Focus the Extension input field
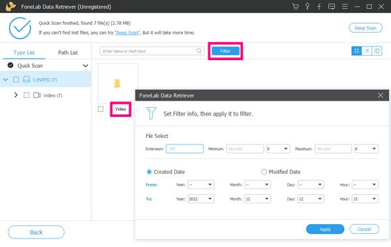The image size is (391, 247). click(x=185, y=149)
